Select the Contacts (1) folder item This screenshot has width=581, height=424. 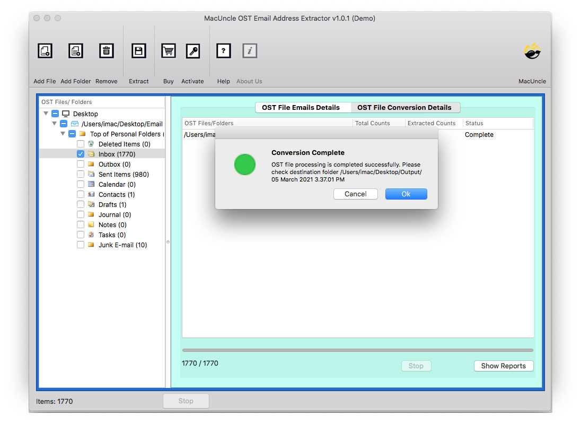point(116,194)
